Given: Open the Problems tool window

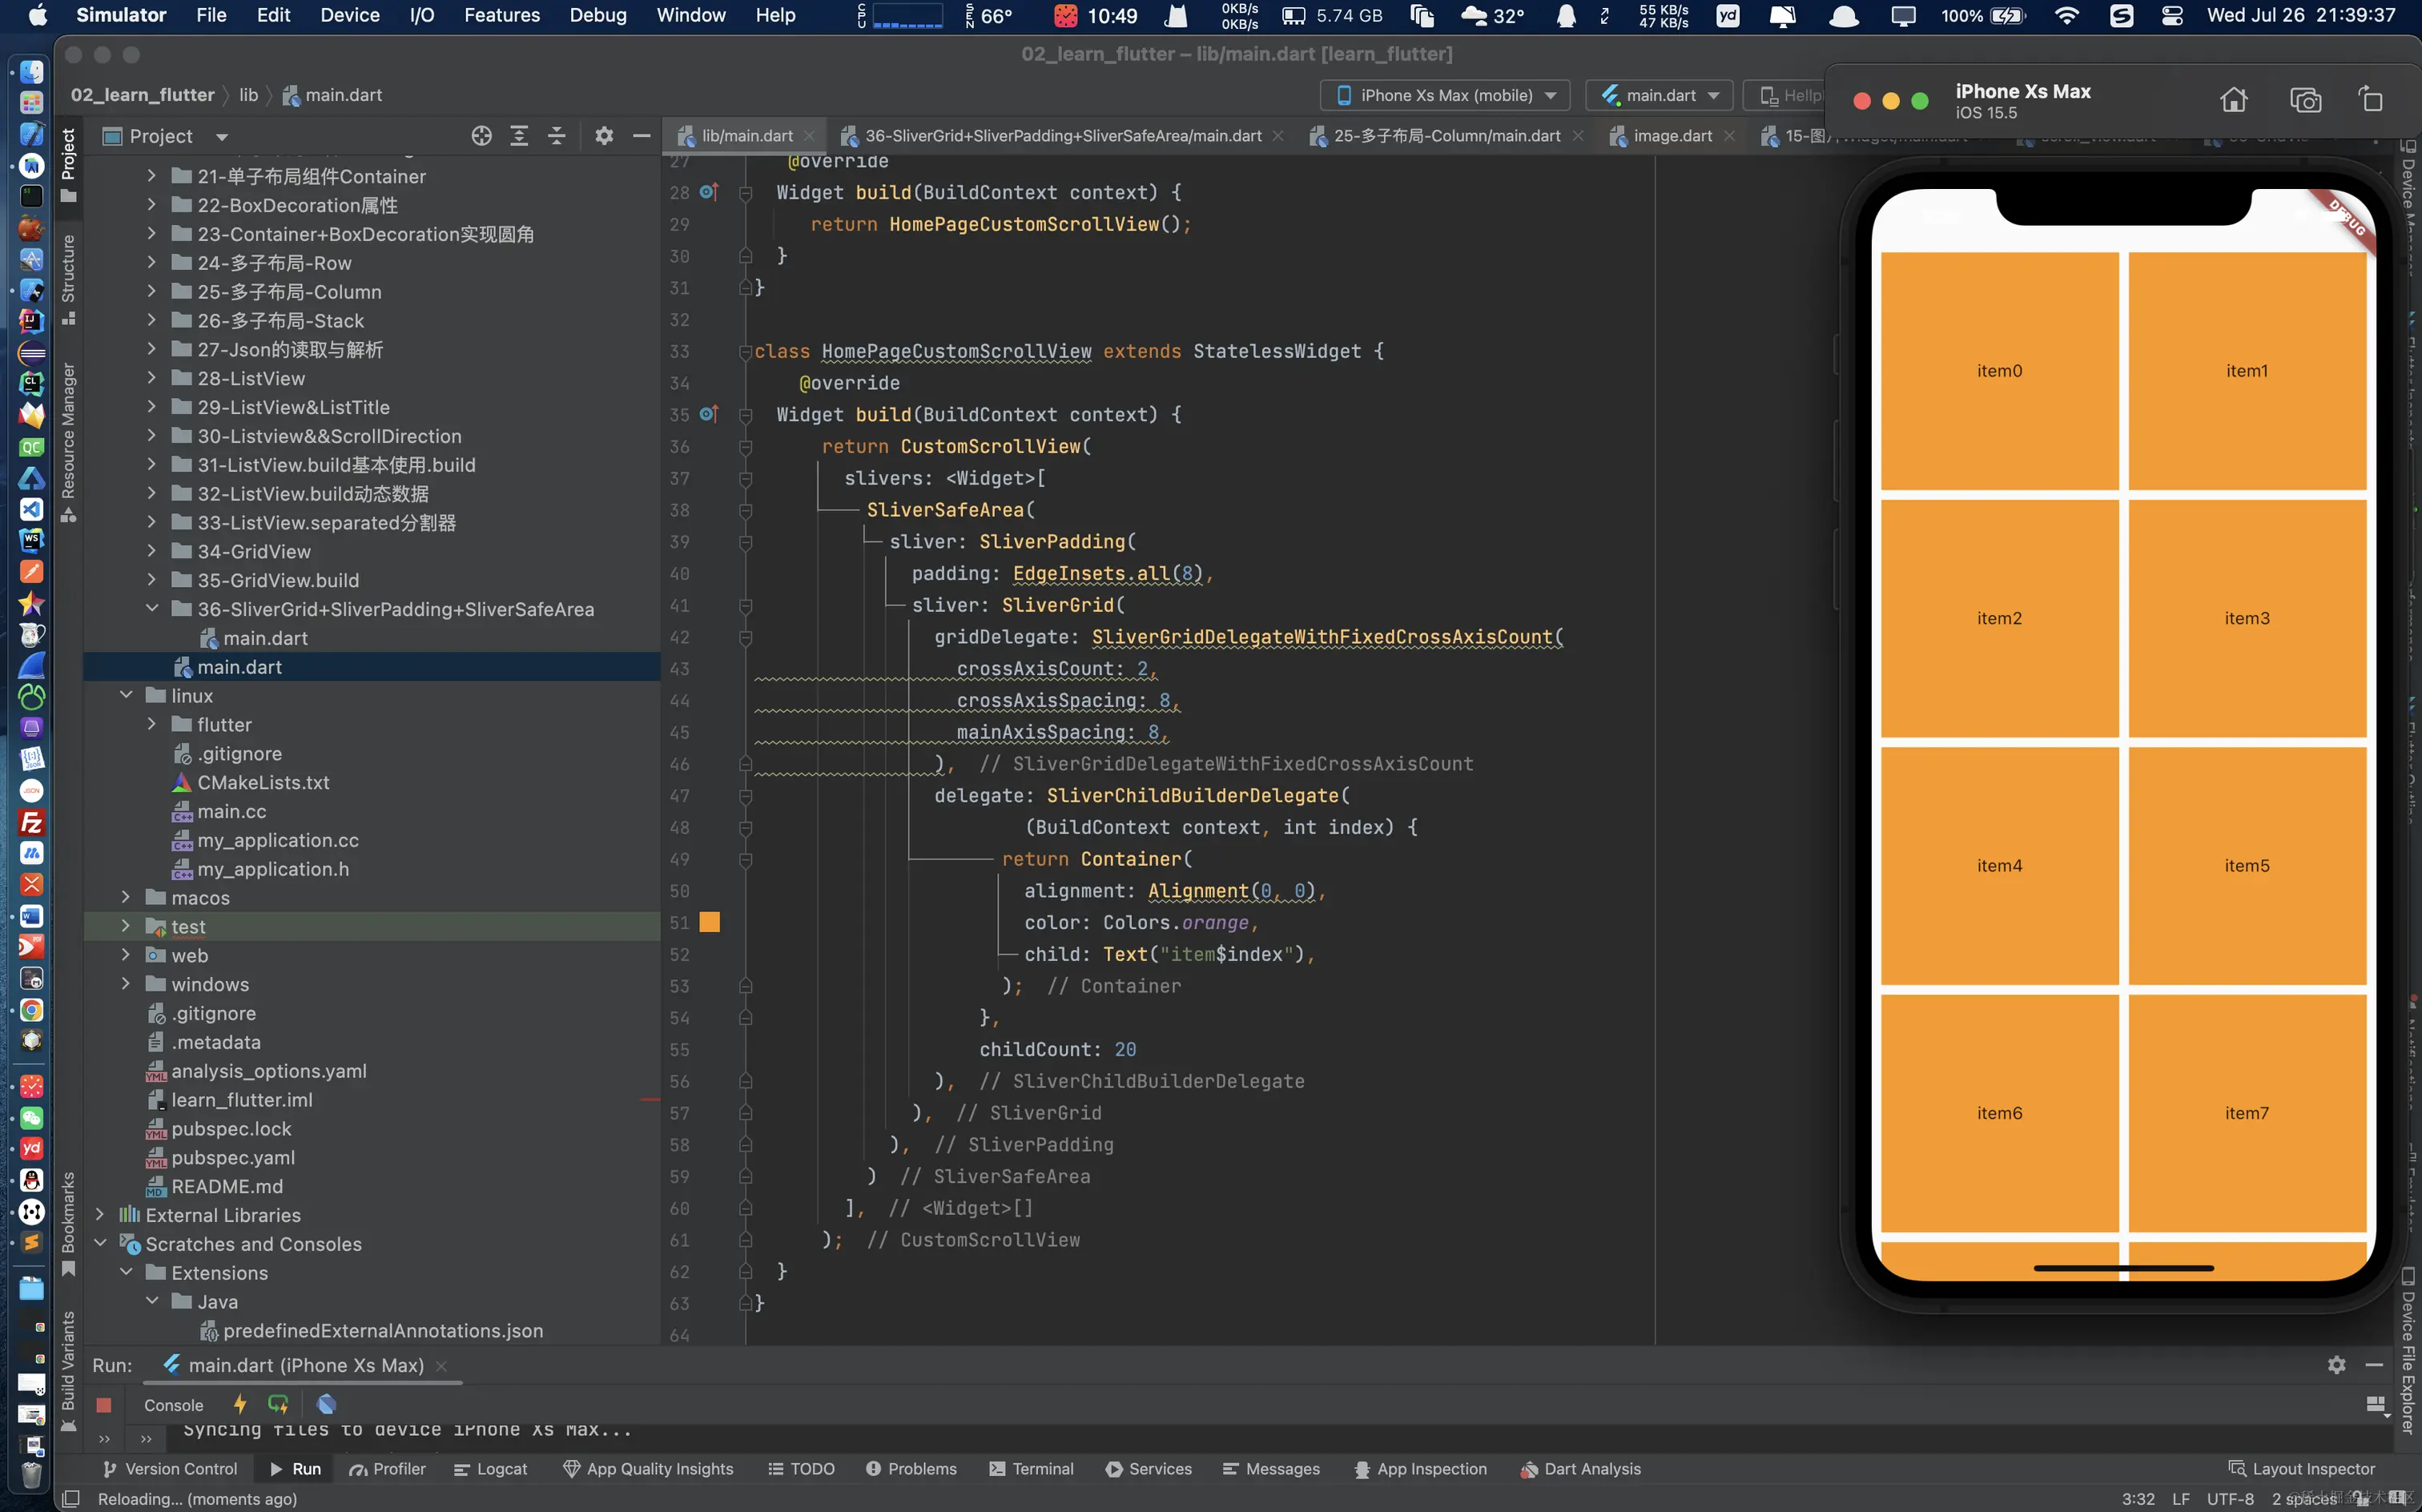Looking at the screenshot, I should 911,1469.
